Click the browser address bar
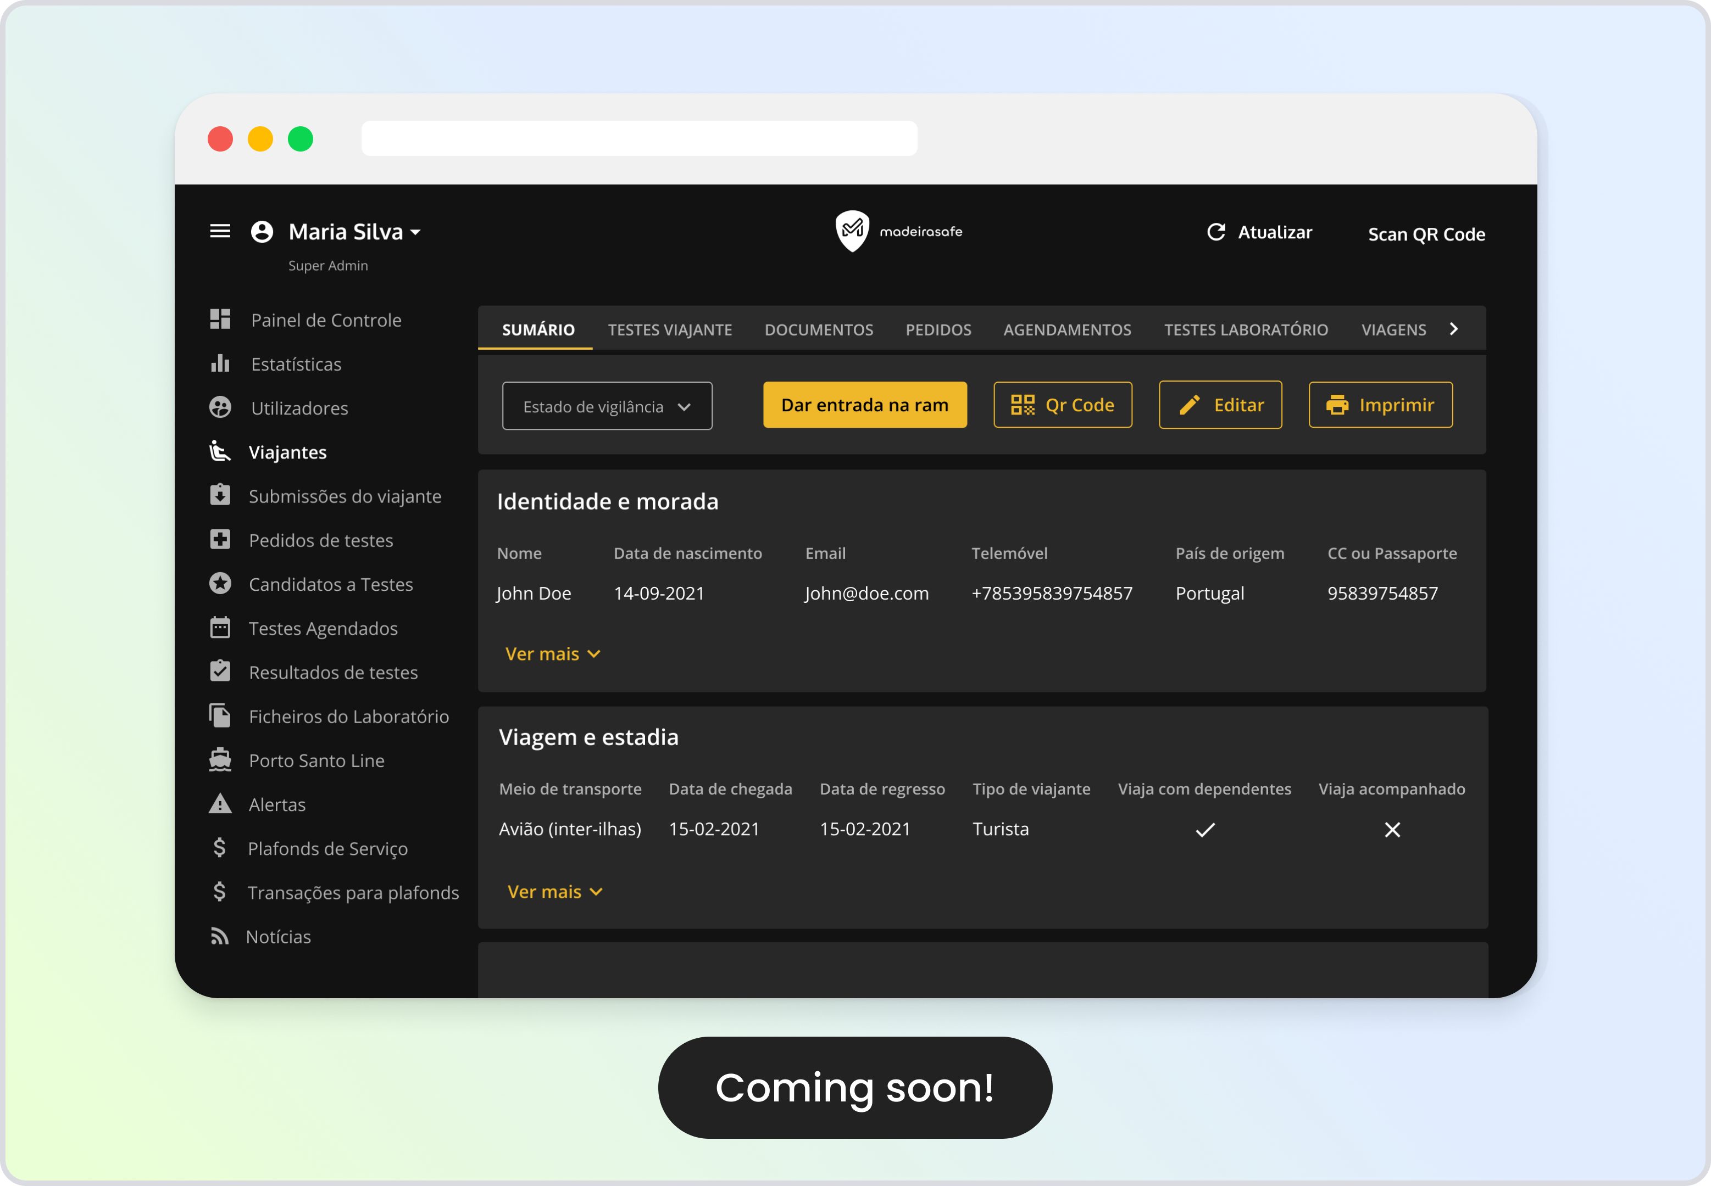1711x1186 pixels. click(639, 138)
